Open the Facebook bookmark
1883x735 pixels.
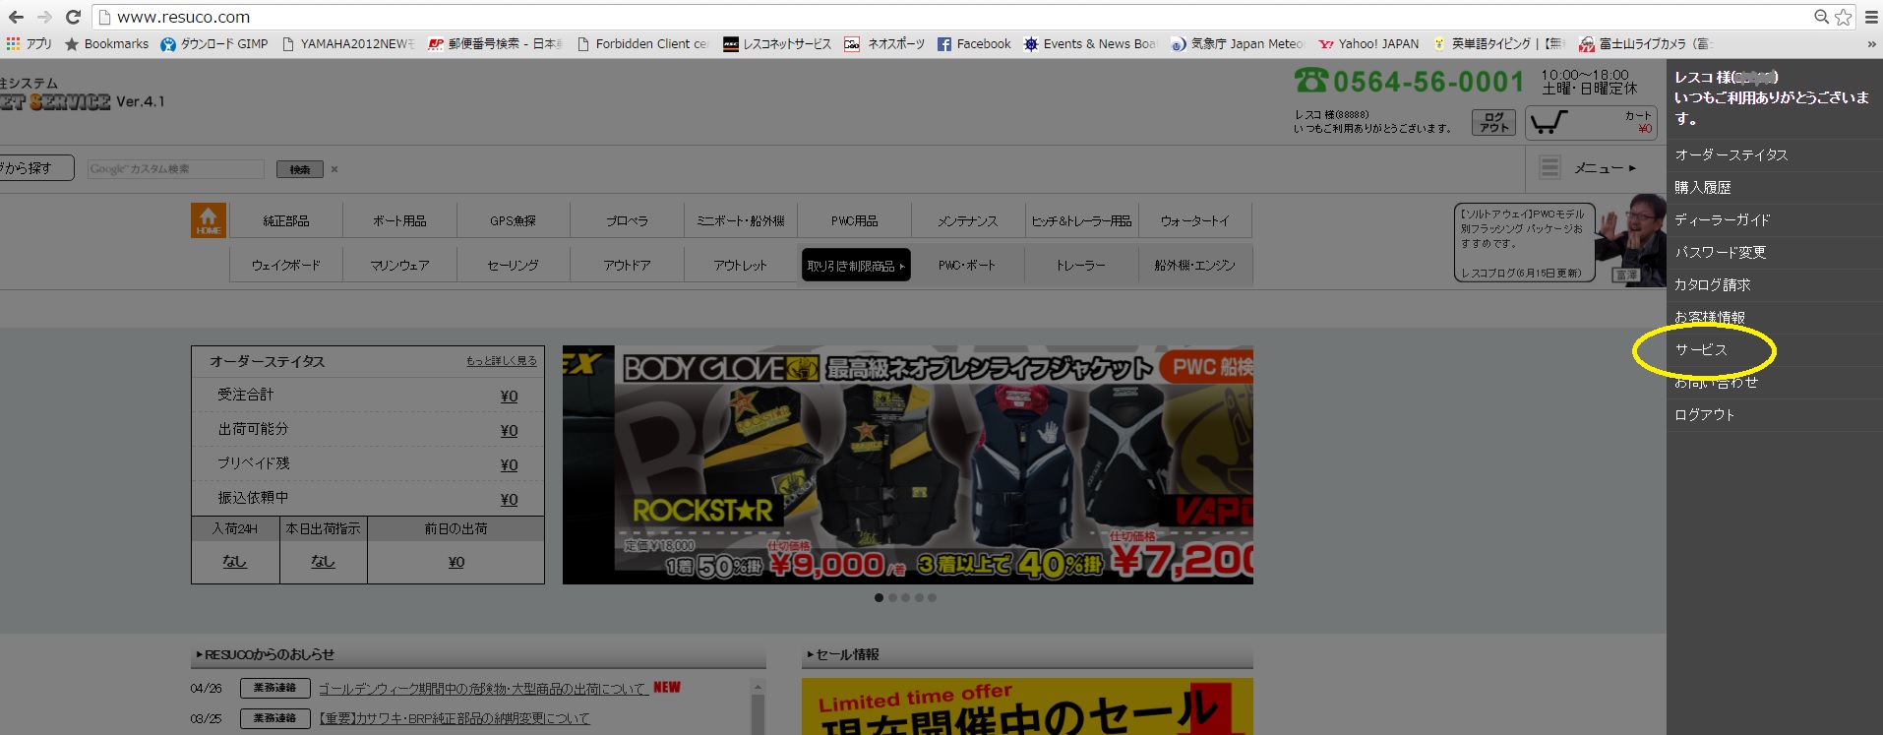tap(973, 44)
